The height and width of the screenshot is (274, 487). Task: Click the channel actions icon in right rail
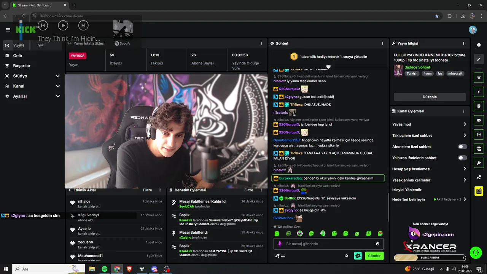click(x=479, y=148)
